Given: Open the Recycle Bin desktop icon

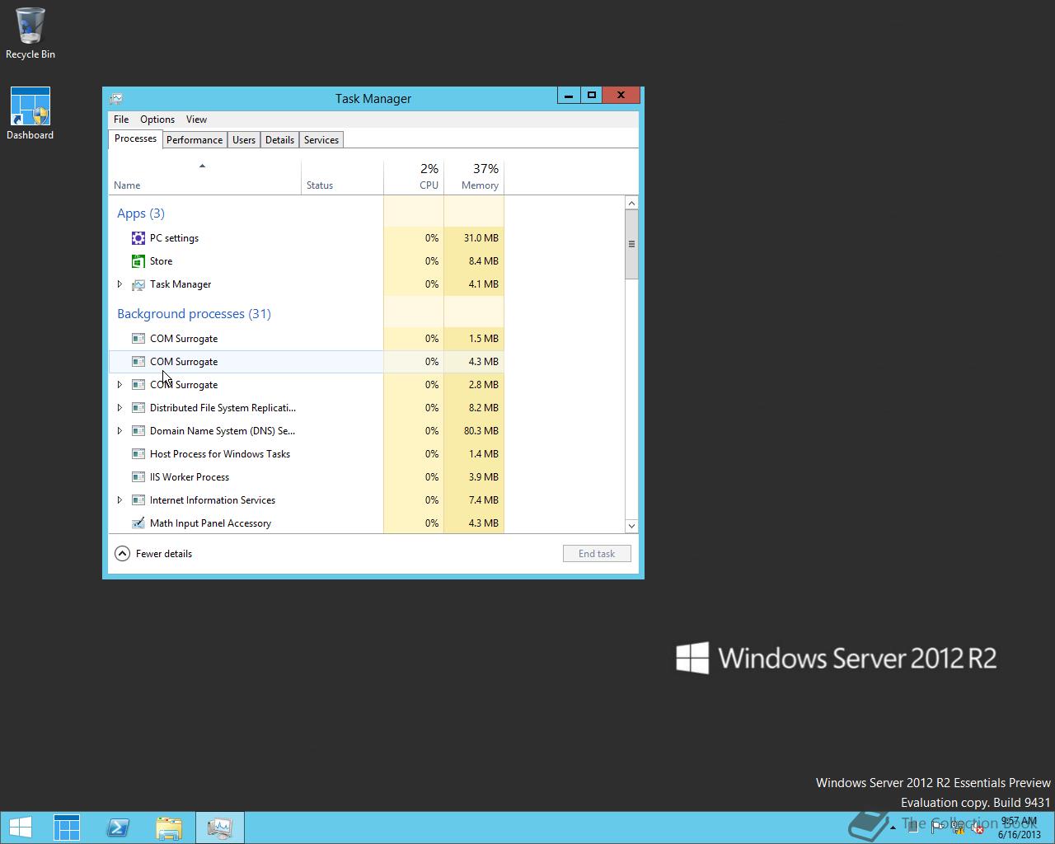Looking at the screenshot, I should coord(30,33).
